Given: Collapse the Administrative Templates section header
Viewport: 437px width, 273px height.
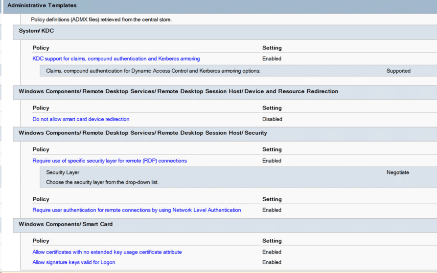Looking at the screenshot, I should 42,5.
